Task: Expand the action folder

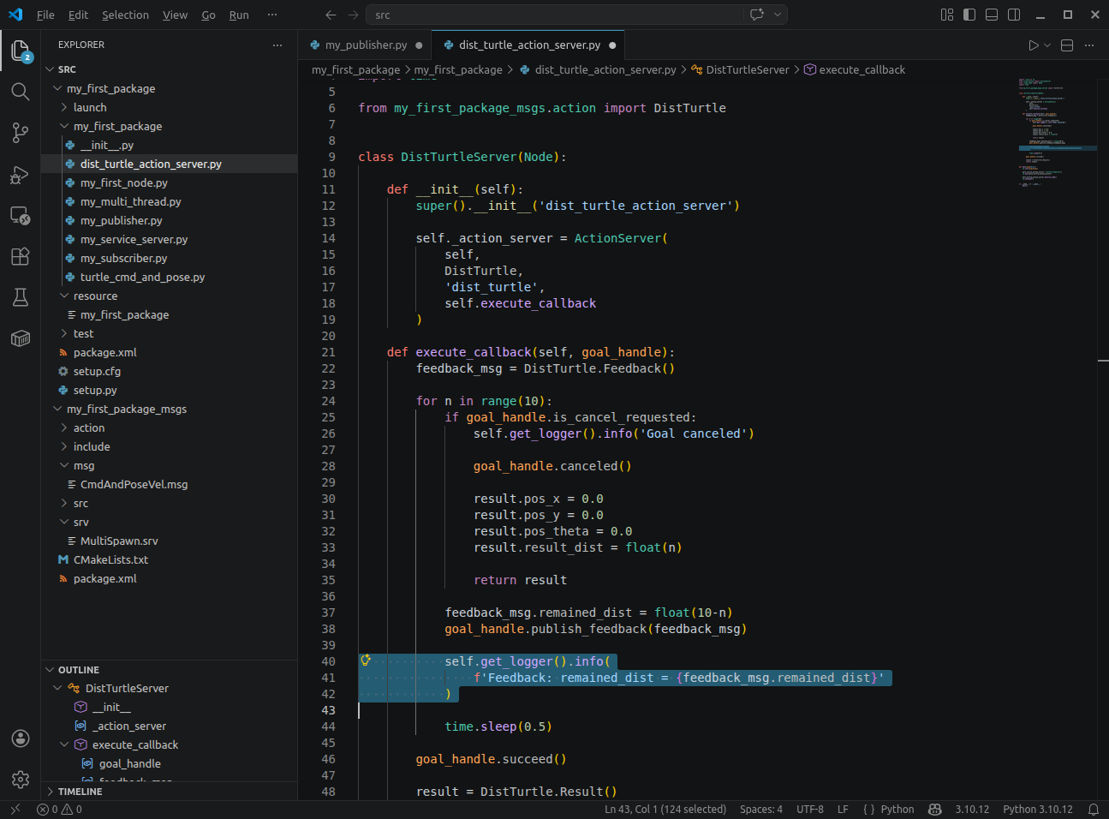Action: click(x=170, y=427)
